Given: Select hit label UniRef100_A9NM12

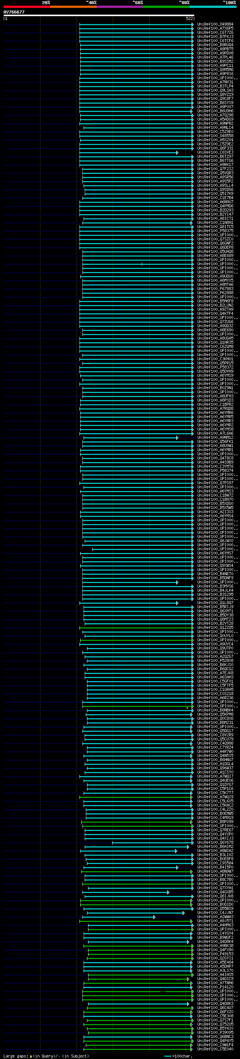Looking at the screenshot, I should pos(215,437).
